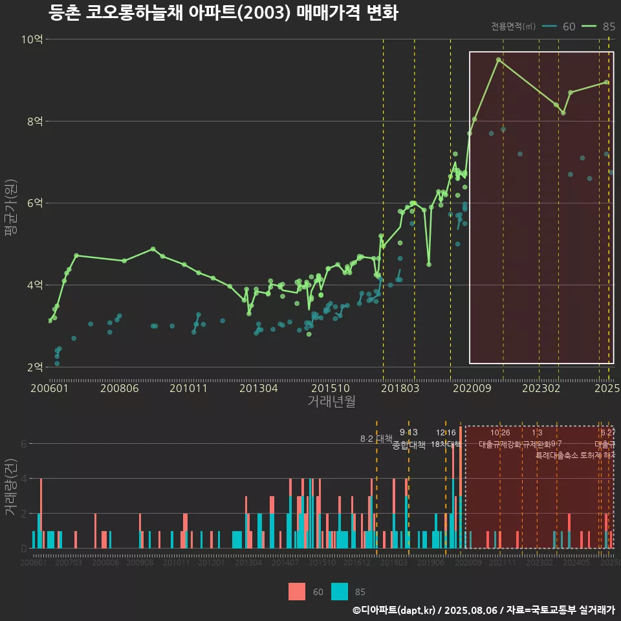Click the cyan 85 swatch in bottom legend
The width and height of the screenshot is (621, 621).
tap(340, 592)
